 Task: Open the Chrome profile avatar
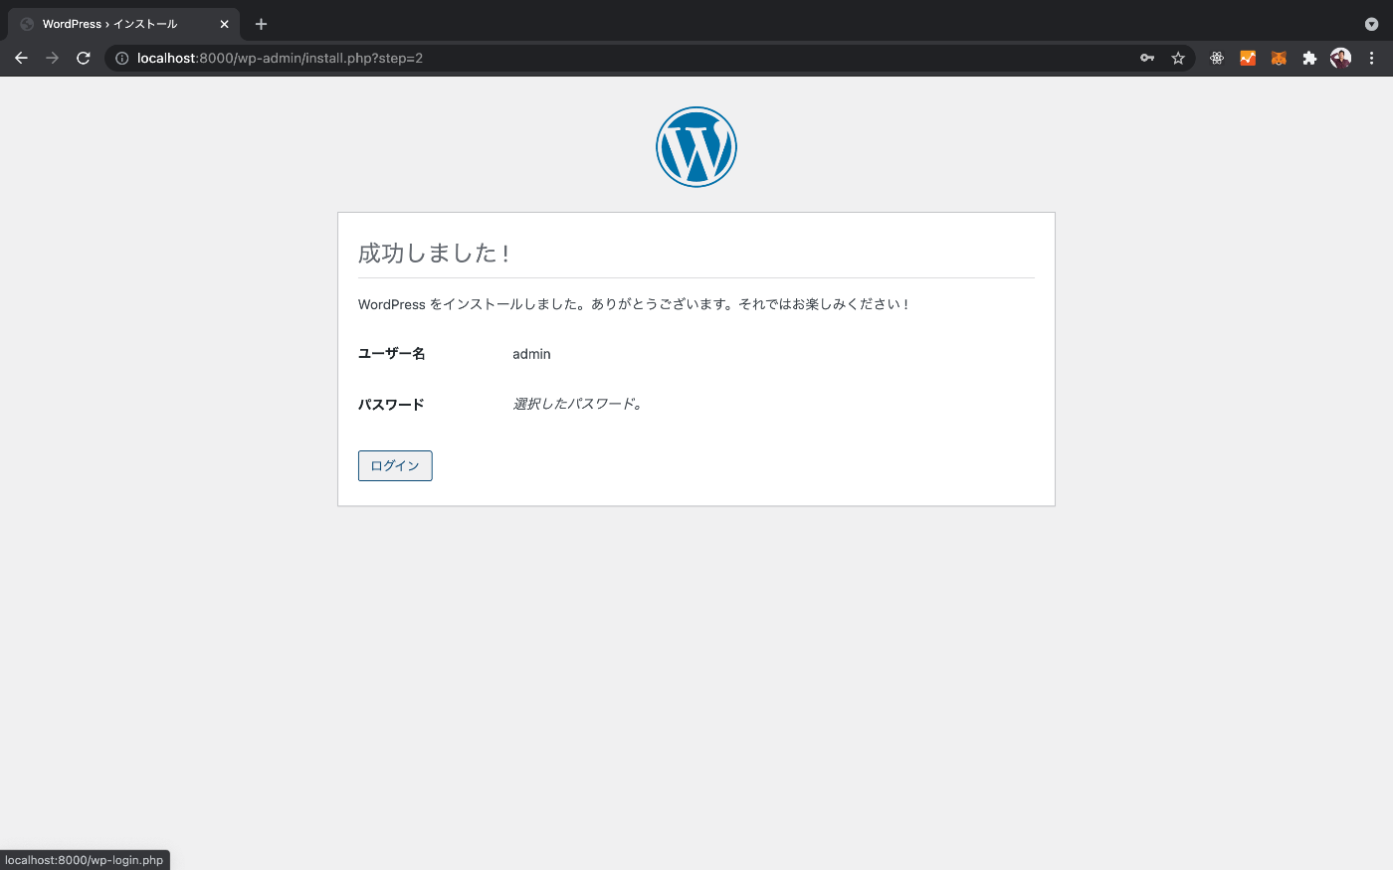1340,58
